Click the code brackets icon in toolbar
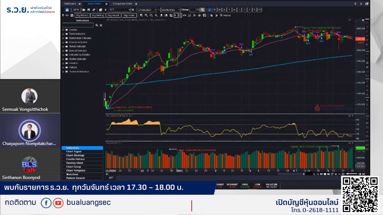 pos(67,15)
